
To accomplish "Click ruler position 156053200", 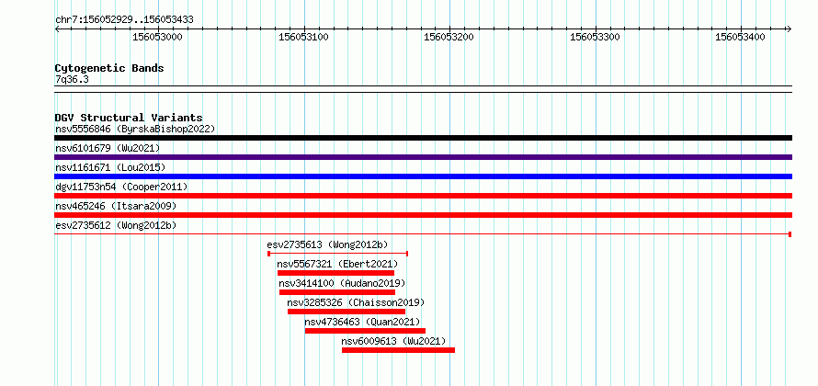I will (x=449, y=38).
